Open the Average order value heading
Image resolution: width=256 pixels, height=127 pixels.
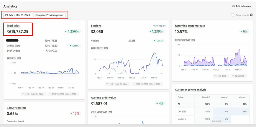point(103,98)
